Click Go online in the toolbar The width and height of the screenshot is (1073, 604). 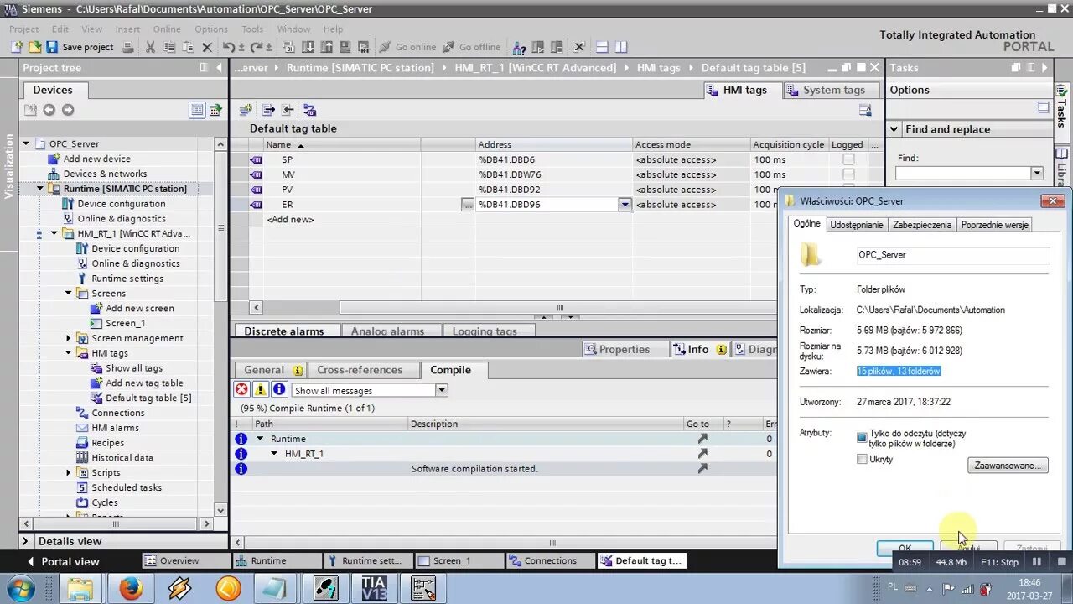click(x=407, y=47)
